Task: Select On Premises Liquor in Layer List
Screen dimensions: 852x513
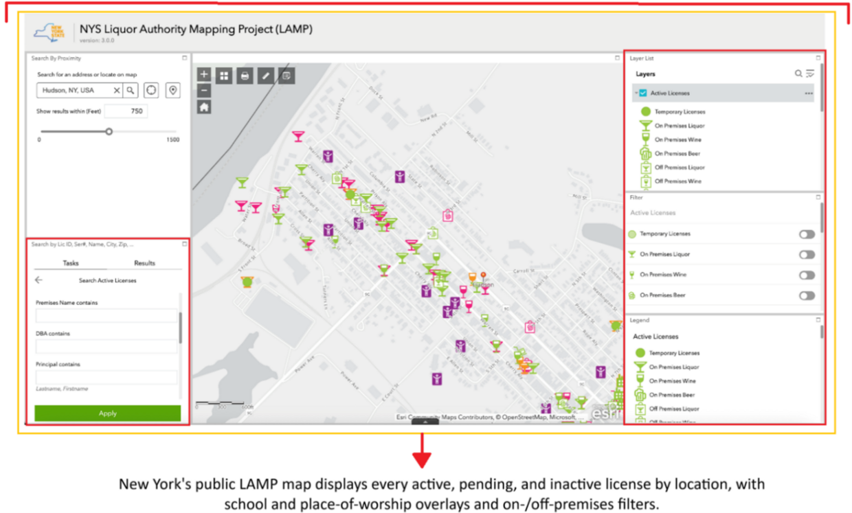Action: [x=680, y=126]
